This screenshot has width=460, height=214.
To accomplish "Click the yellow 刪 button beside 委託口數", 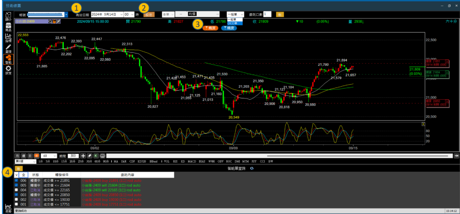I will click(280, 14).
